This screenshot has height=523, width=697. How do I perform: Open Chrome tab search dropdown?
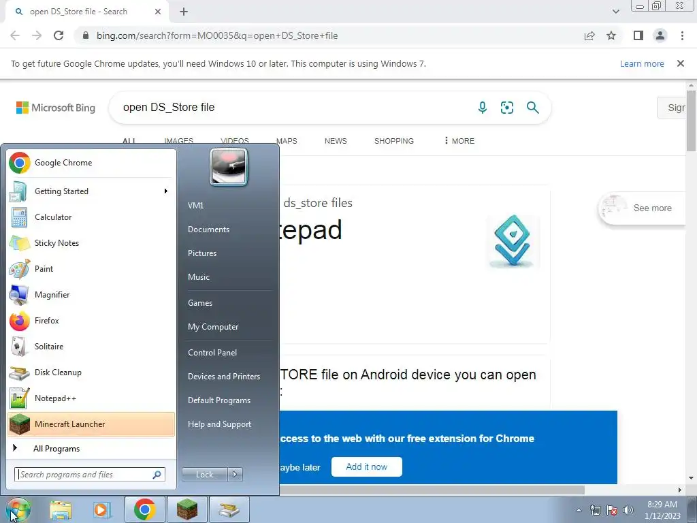click(x=615, y=12)
